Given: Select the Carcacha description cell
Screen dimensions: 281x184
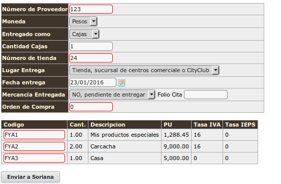Looking at the screenshot, I should point(124,146).
